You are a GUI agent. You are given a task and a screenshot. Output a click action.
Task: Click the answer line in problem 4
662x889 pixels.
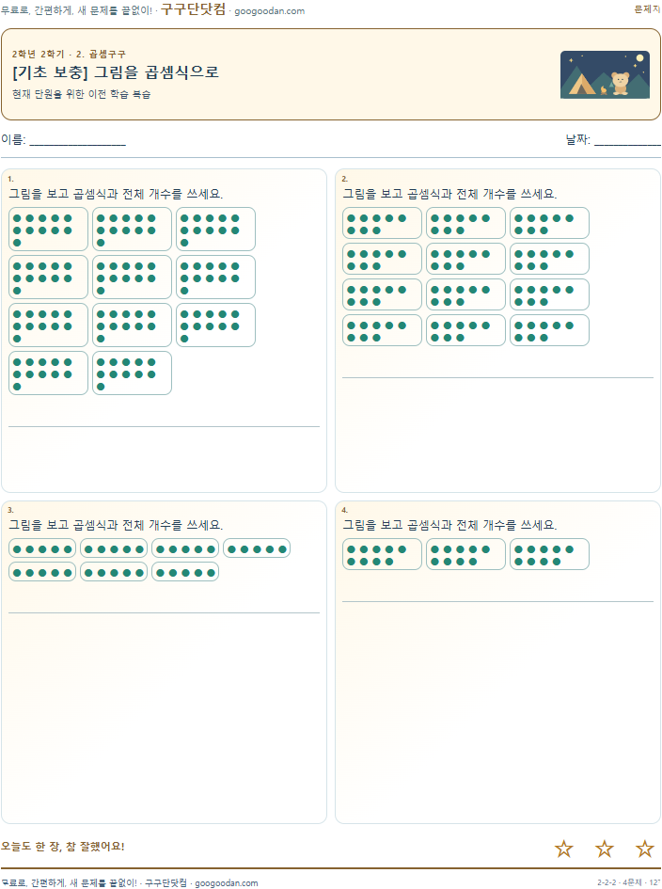tap(497, 601)
